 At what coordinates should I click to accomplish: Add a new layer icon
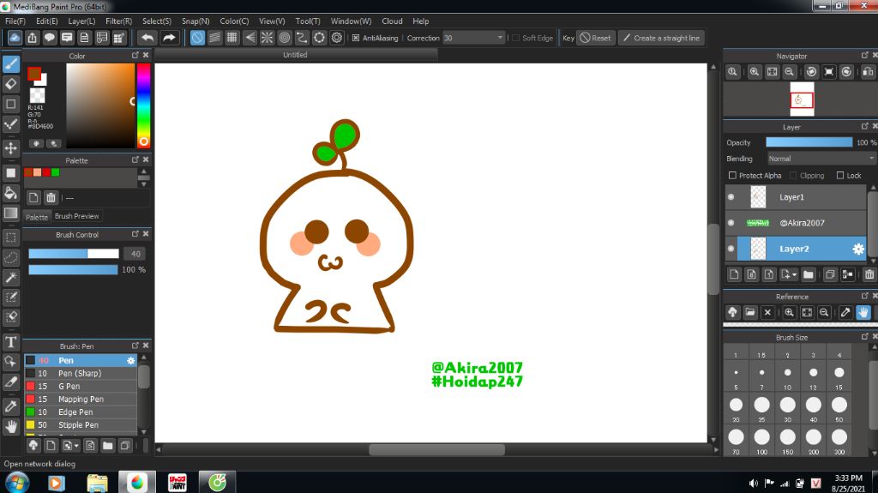pos(734,274)
